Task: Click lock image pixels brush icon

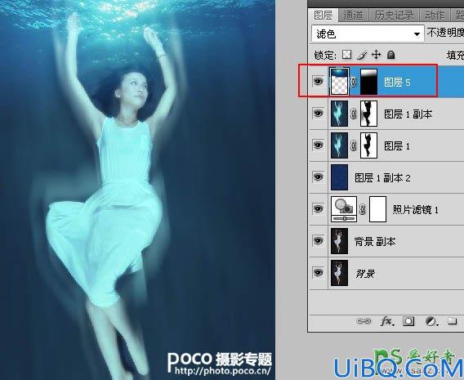Action: click(x=362, y=55)
